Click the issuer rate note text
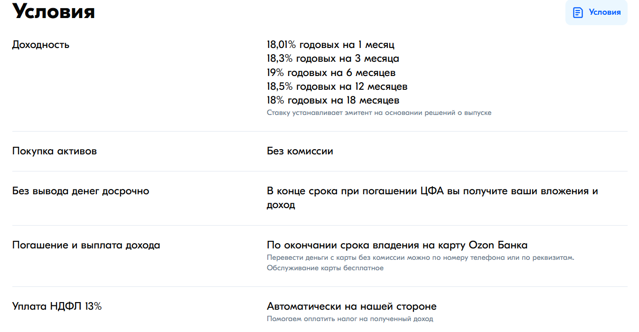Image resolution: width=639 pixels, height=332 pixels. [x=379, y=113]
